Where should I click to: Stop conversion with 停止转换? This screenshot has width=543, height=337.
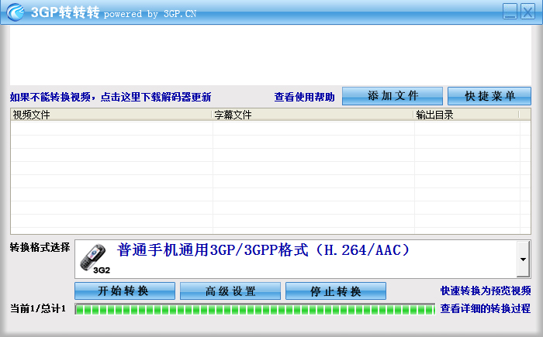336,291
